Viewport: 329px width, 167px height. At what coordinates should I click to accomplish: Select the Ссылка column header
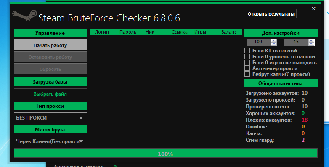click(179, 32)
